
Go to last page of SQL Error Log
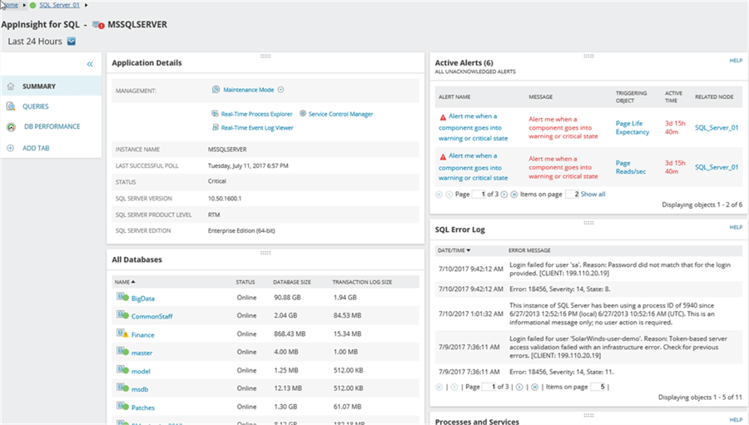(534, 388)
